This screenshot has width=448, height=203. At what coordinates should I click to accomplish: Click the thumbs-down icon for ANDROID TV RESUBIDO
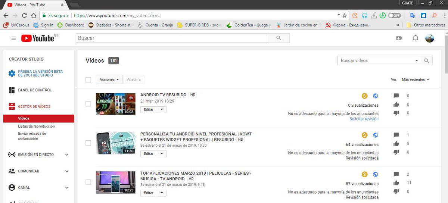coord(396,113)
